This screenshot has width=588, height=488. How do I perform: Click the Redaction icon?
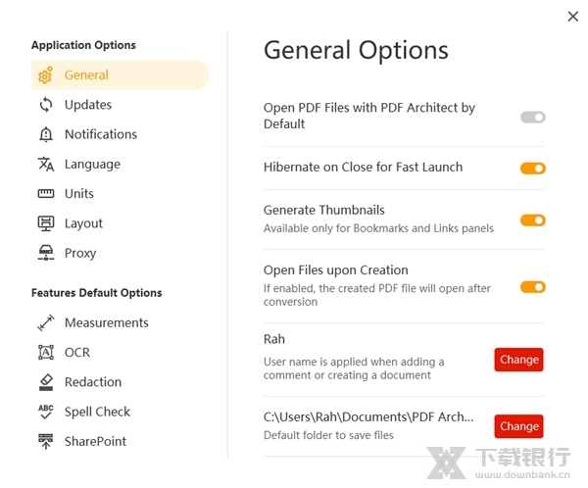coord(46,382)
